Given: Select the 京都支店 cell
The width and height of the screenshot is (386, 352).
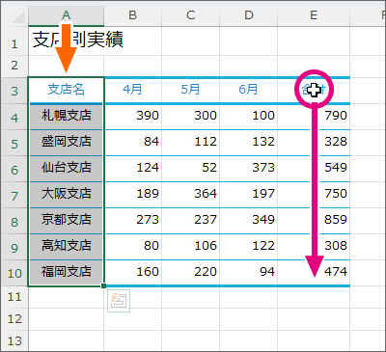Looking at the screenshot, I should click(66, 221).
